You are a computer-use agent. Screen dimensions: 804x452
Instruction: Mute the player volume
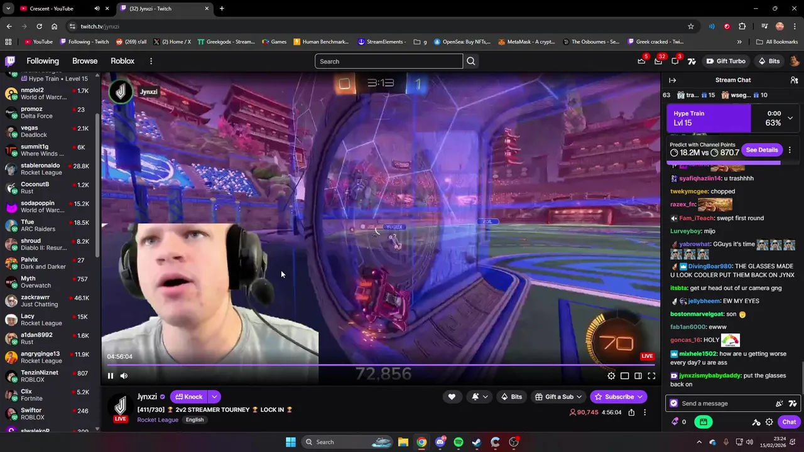pyautogui.click(x=124, y=376)
